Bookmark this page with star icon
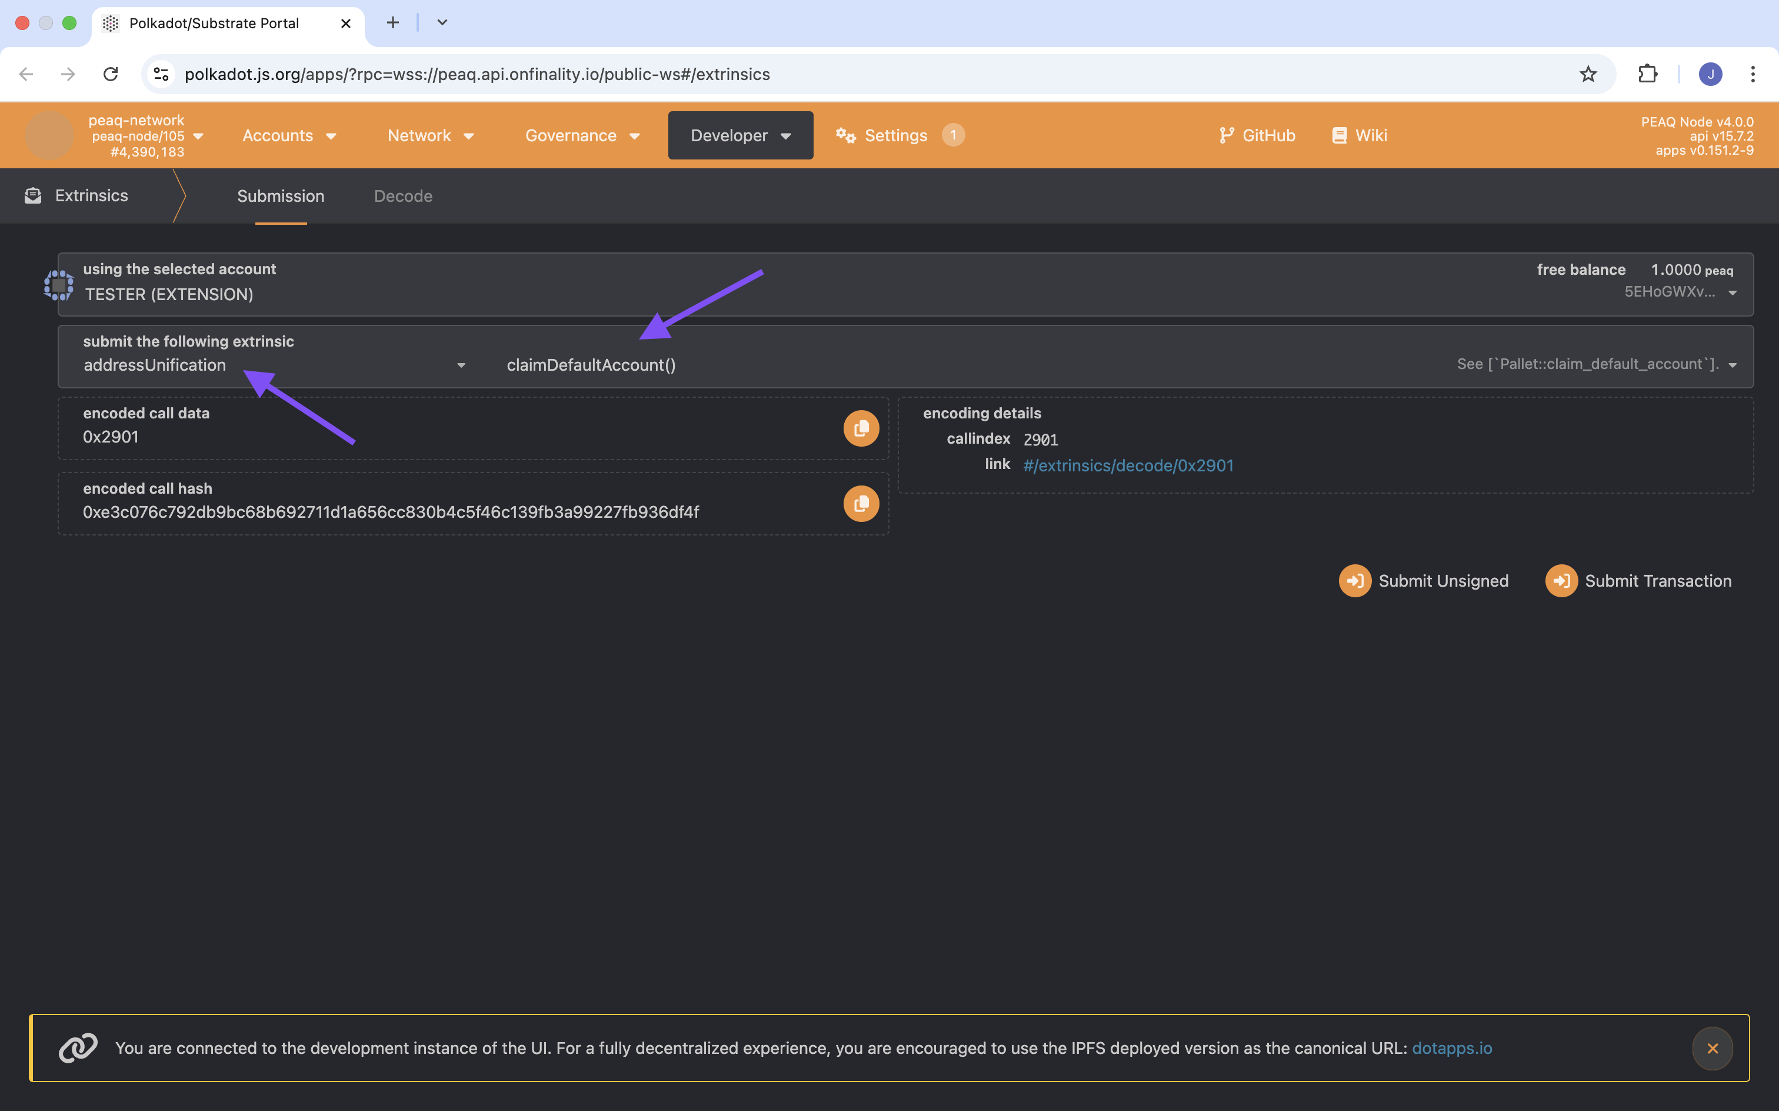 [1588, 74]
